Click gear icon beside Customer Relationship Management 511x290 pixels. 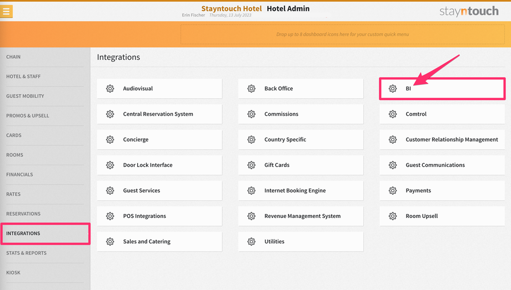tap(393, 140)
